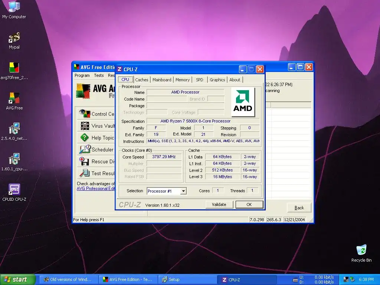Switch to the CPU tab
This screenshot has width=380, height=285.
pyautogui.click(x=125, y=79)
